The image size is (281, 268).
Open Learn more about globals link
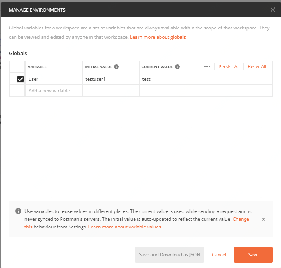[158, 37]
